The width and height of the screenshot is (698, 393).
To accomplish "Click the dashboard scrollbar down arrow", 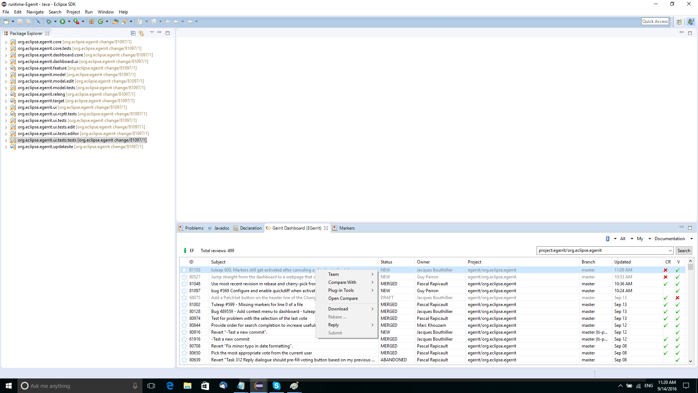I will tap(690, 361).
